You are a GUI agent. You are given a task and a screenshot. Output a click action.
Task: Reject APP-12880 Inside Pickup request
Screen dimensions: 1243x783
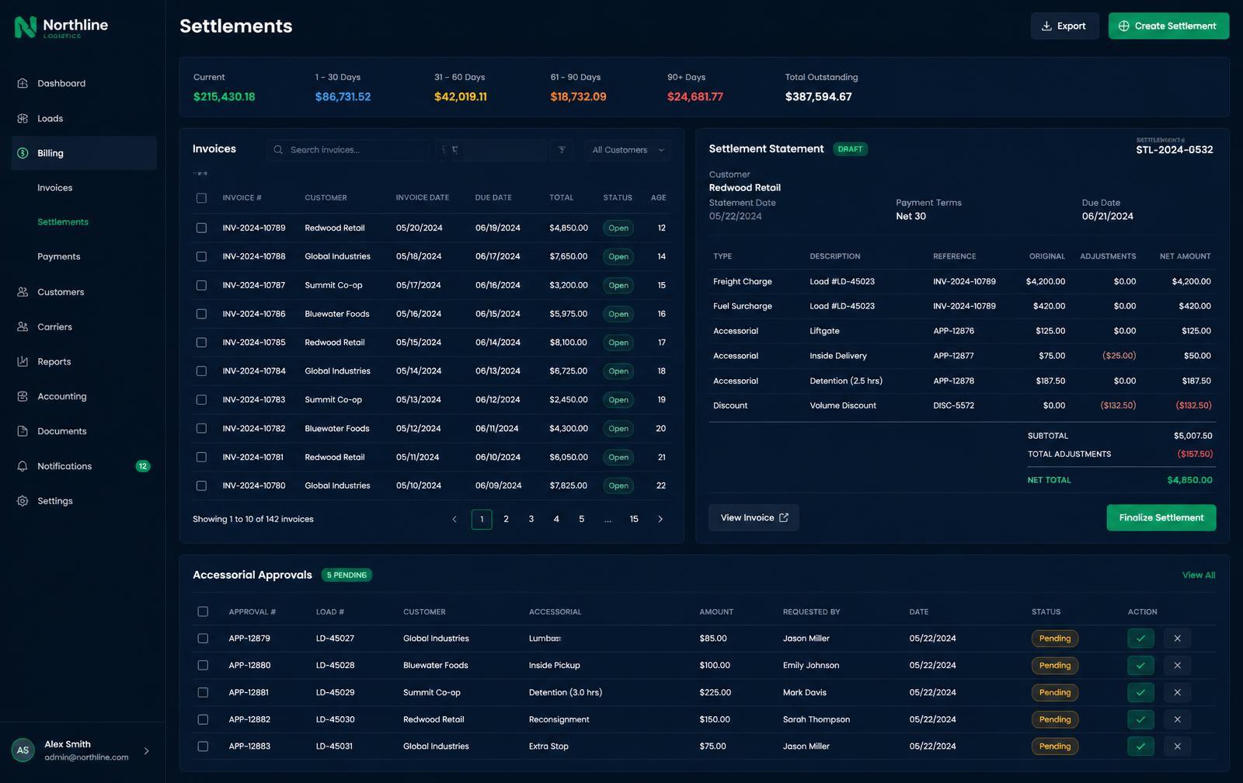(1177, 666)
